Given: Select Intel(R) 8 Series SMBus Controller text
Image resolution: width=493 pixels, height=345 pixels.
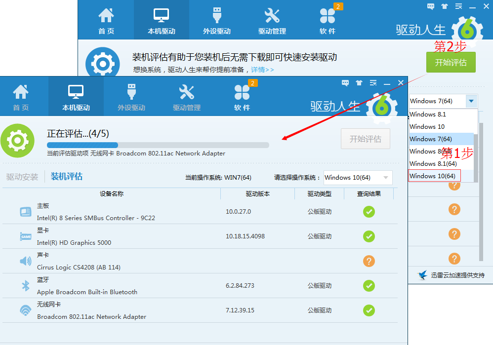Looking at the screenshot, I should 96,218.
